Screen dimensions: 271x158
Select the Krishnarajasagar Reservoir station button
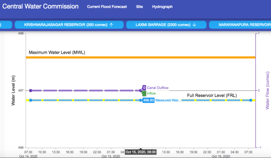pyautogui.click(x=69, y=25)
